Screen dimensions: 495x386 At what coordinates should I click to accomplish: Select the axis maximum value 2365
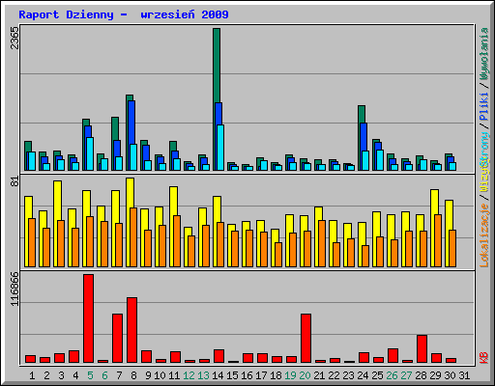click(x=15, y=38)
